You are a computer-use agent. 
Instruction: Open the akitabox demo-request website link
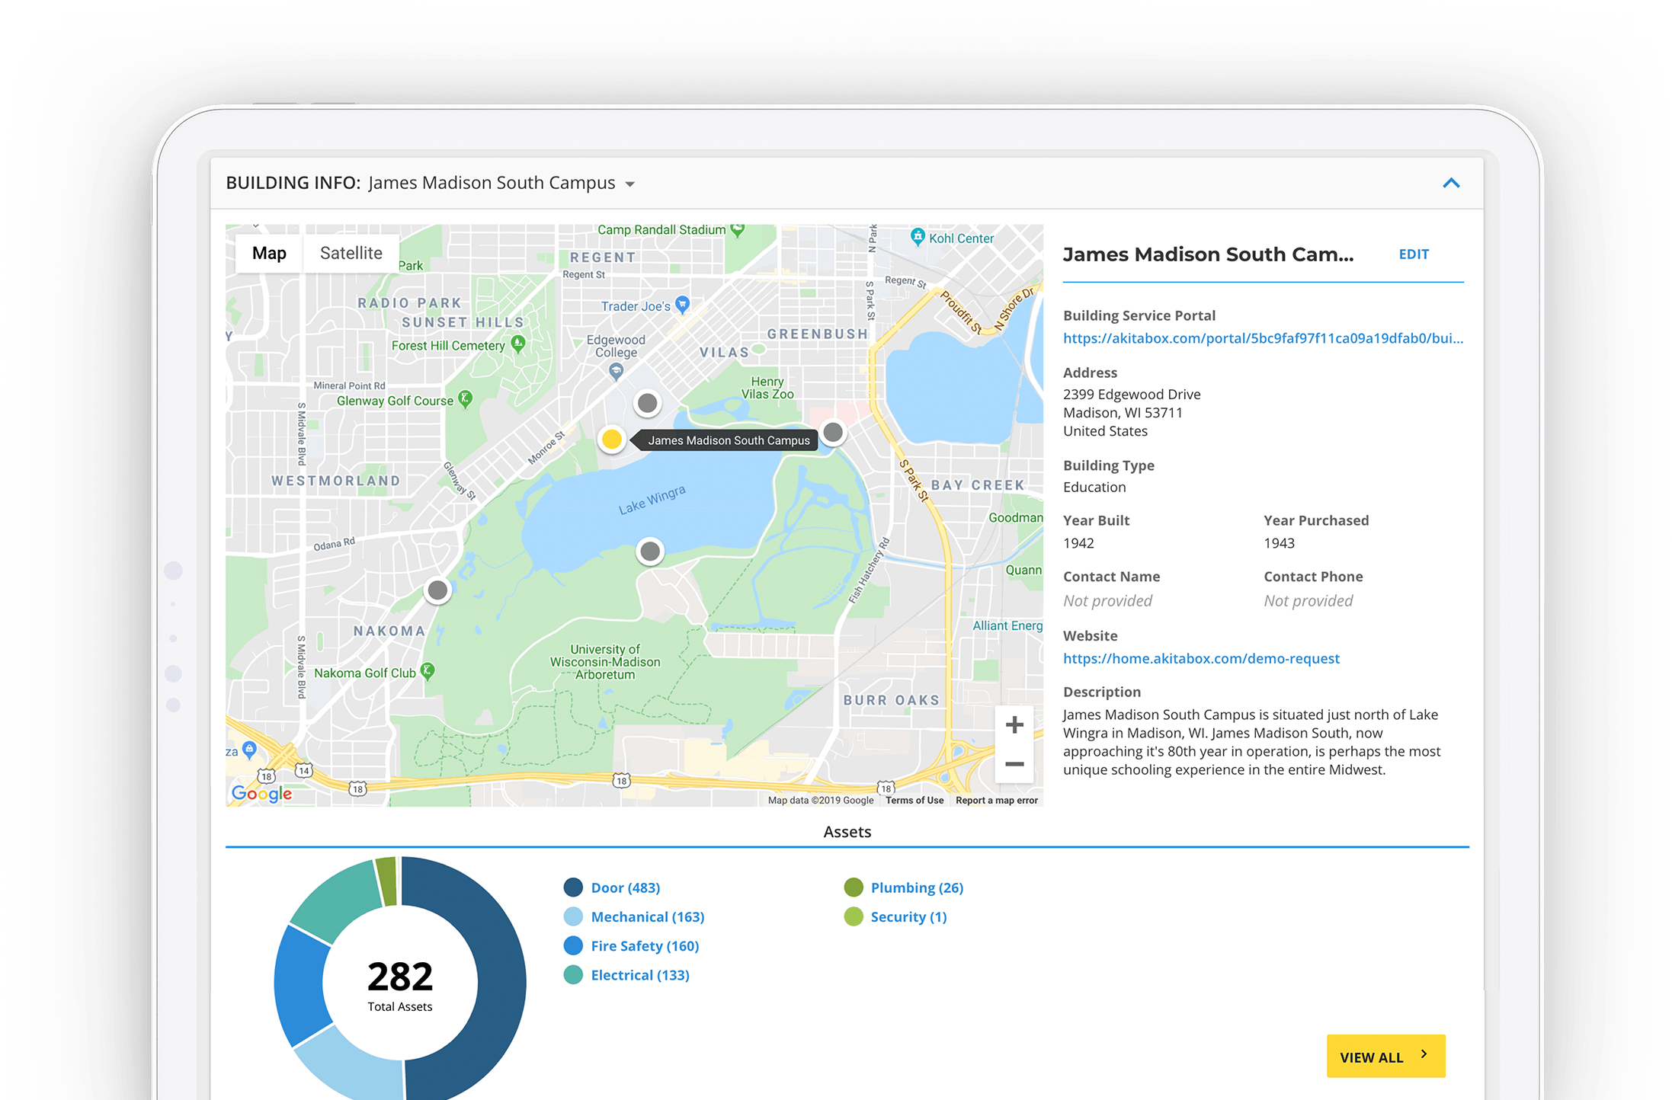coord(1201,658)
